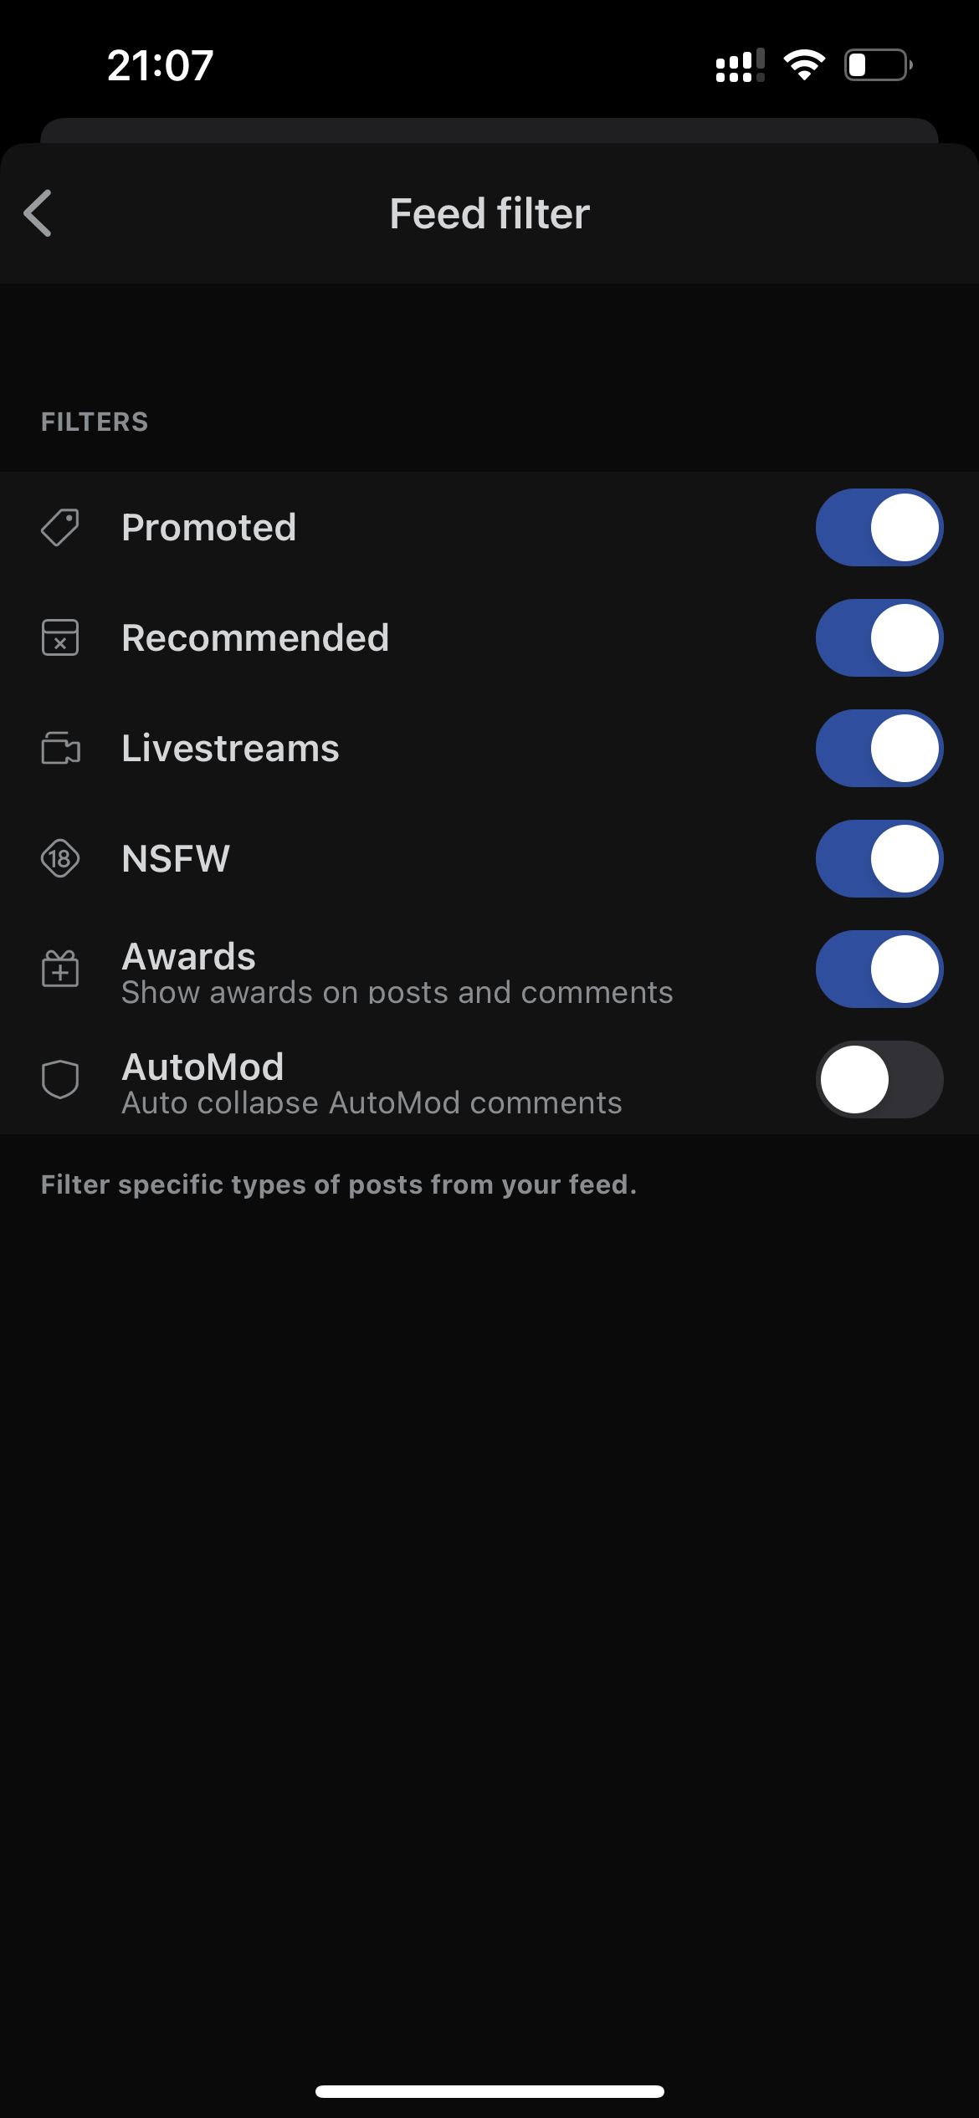
Task: Tap the Promoted tag icon
Action: pyautogui.click(x=60, y=528)
